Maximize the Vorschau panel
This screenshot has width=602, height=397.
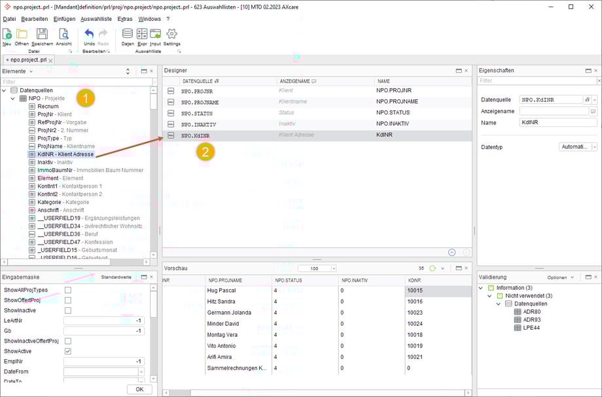[459, 268]
